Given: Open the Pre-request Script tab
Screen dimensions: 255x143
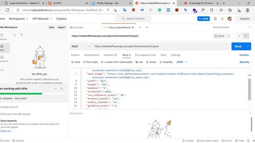Looking at the screenshot, I should coord(145,55).
